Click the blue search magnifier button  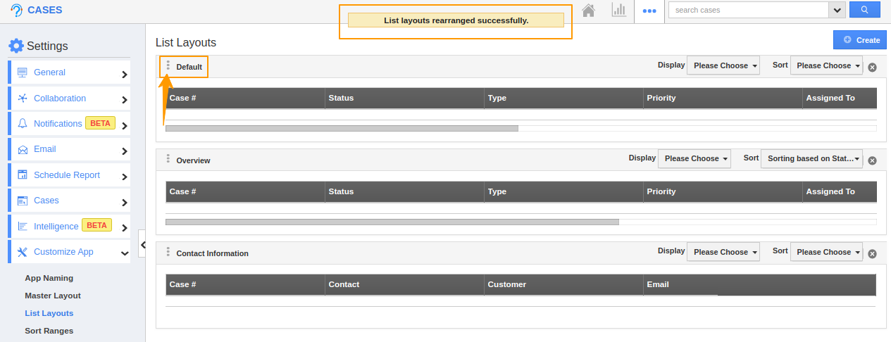click(864, 10)
